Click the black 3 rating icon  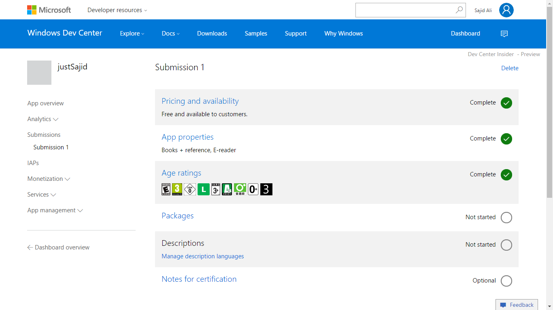coord(266,189)
